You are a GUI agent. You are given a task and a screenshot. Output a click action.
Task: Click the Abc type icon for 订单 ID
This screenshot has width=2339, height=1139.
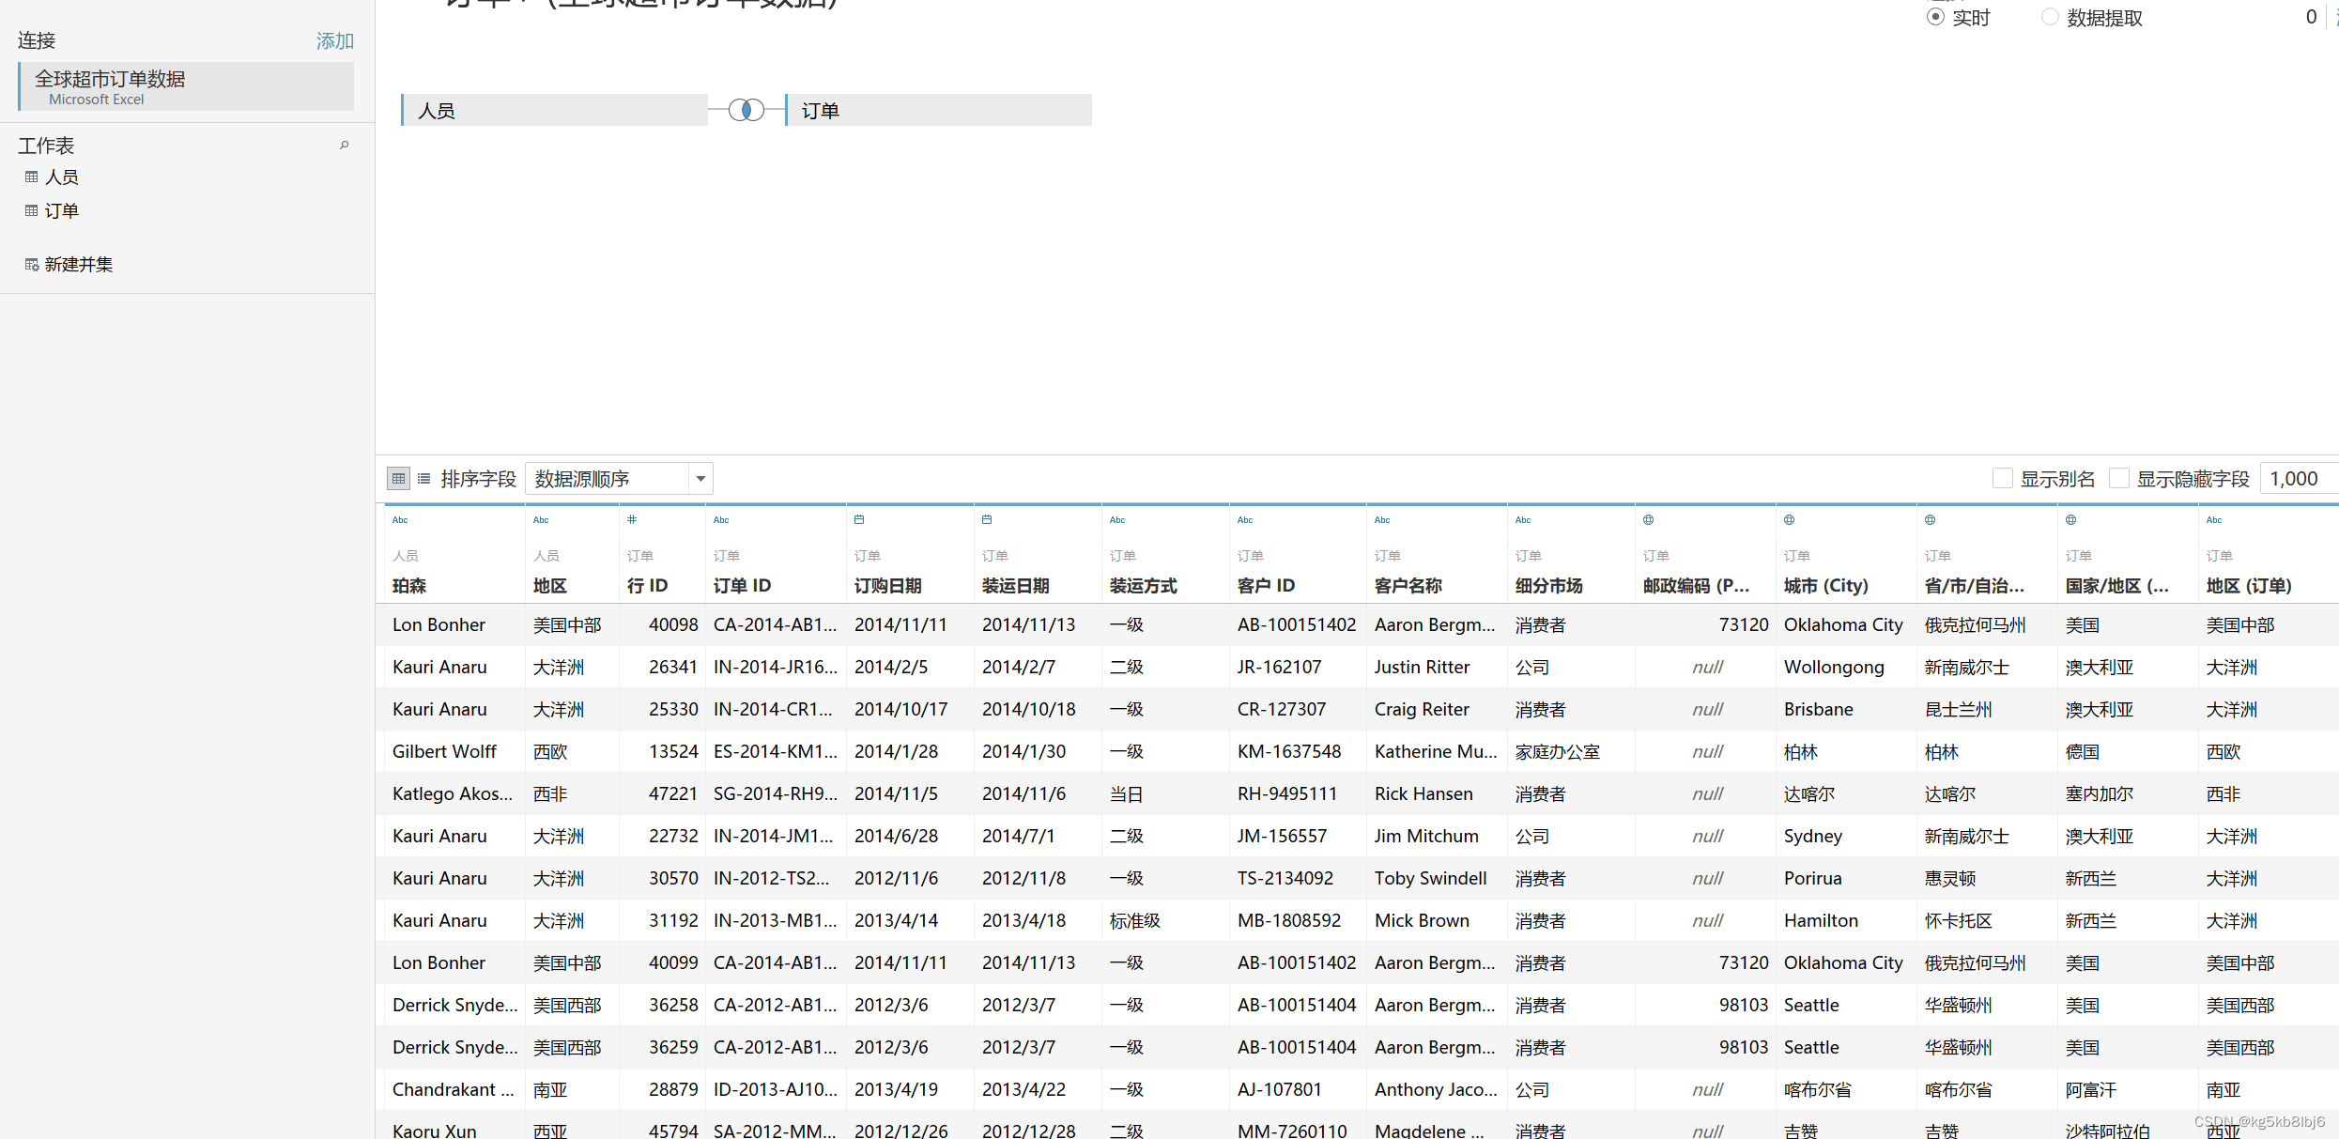pos(721,519)
